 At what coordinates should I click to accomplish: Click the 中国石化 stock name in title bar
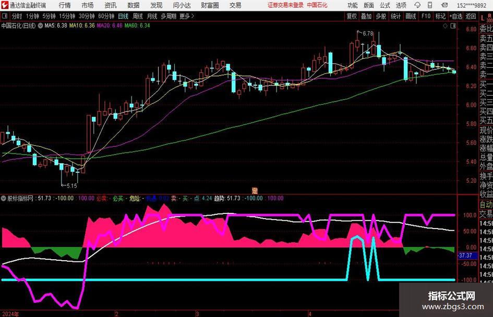click(317, 5)
